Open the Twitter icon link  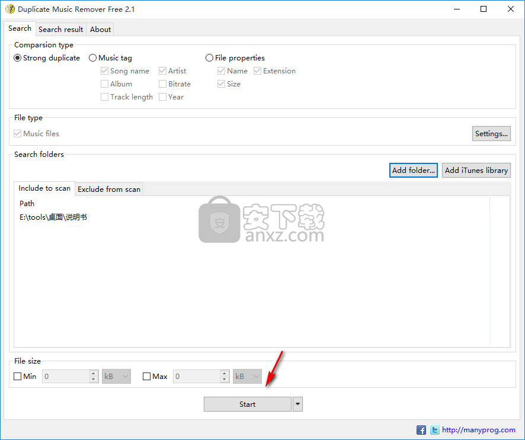pyautogui.click(x=434, y=429)
